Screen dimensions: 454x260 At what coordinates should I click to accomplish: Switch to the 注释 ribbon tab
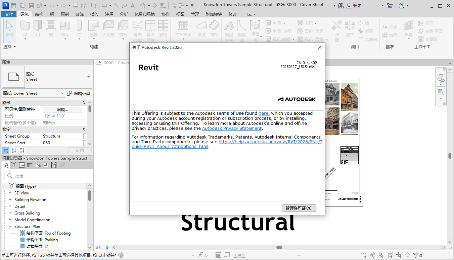pos(109,14)
